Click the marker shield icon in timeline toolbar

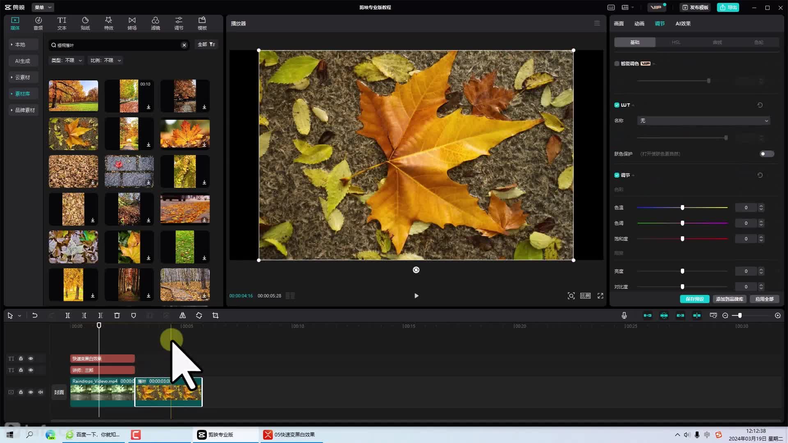coord(133,315)
